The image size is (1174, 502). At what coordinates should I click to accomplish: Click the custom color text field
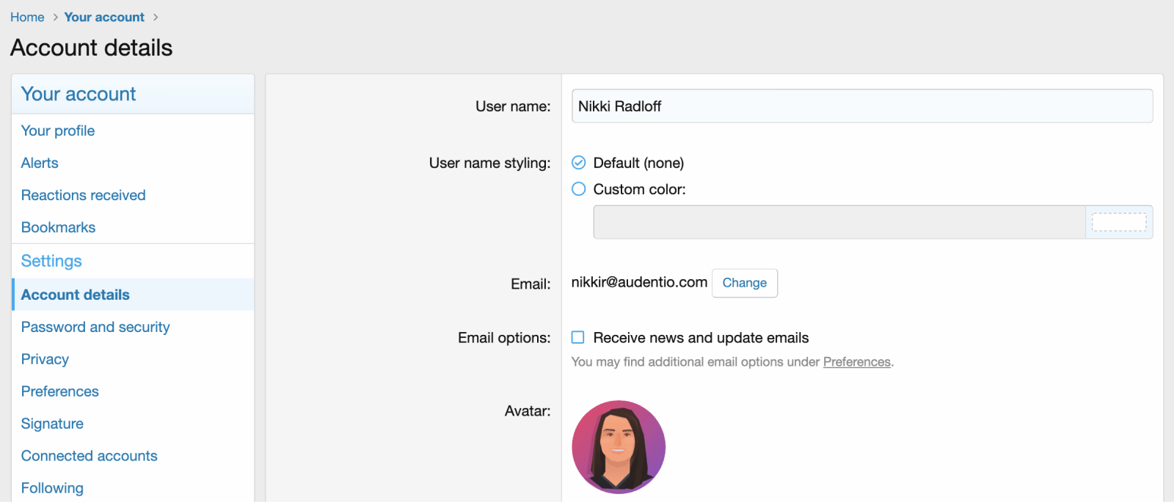pos(839,222)
